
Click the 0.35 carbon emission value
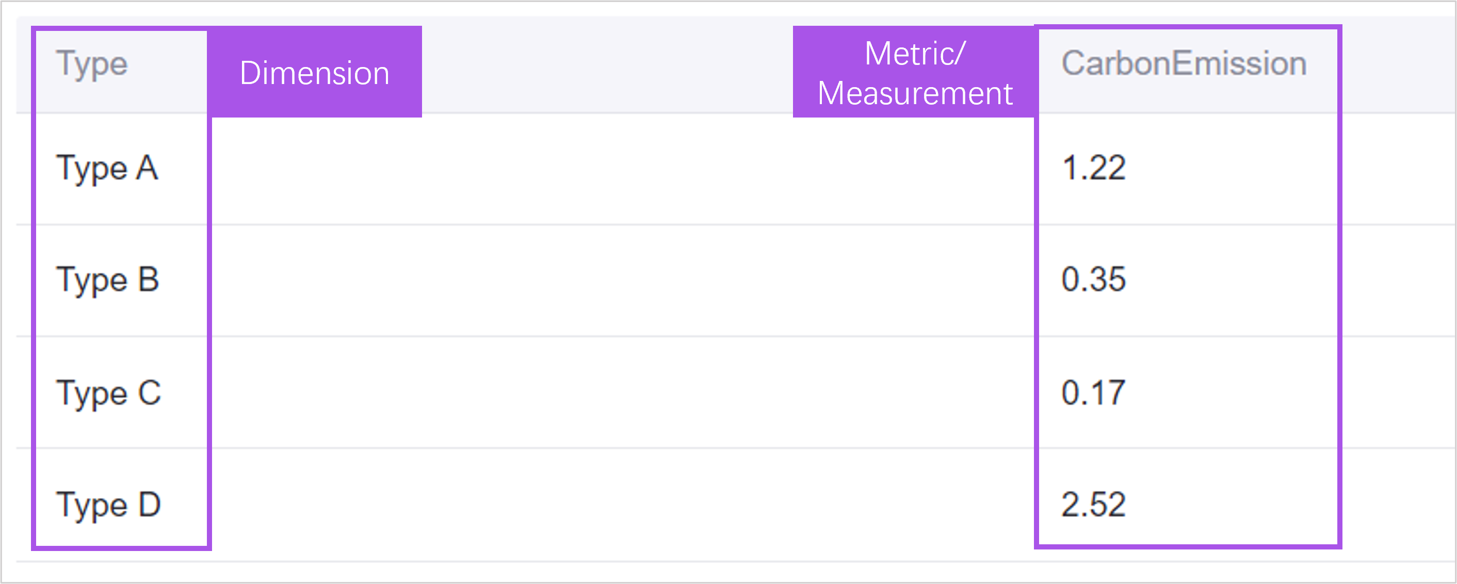[1093, 279]
